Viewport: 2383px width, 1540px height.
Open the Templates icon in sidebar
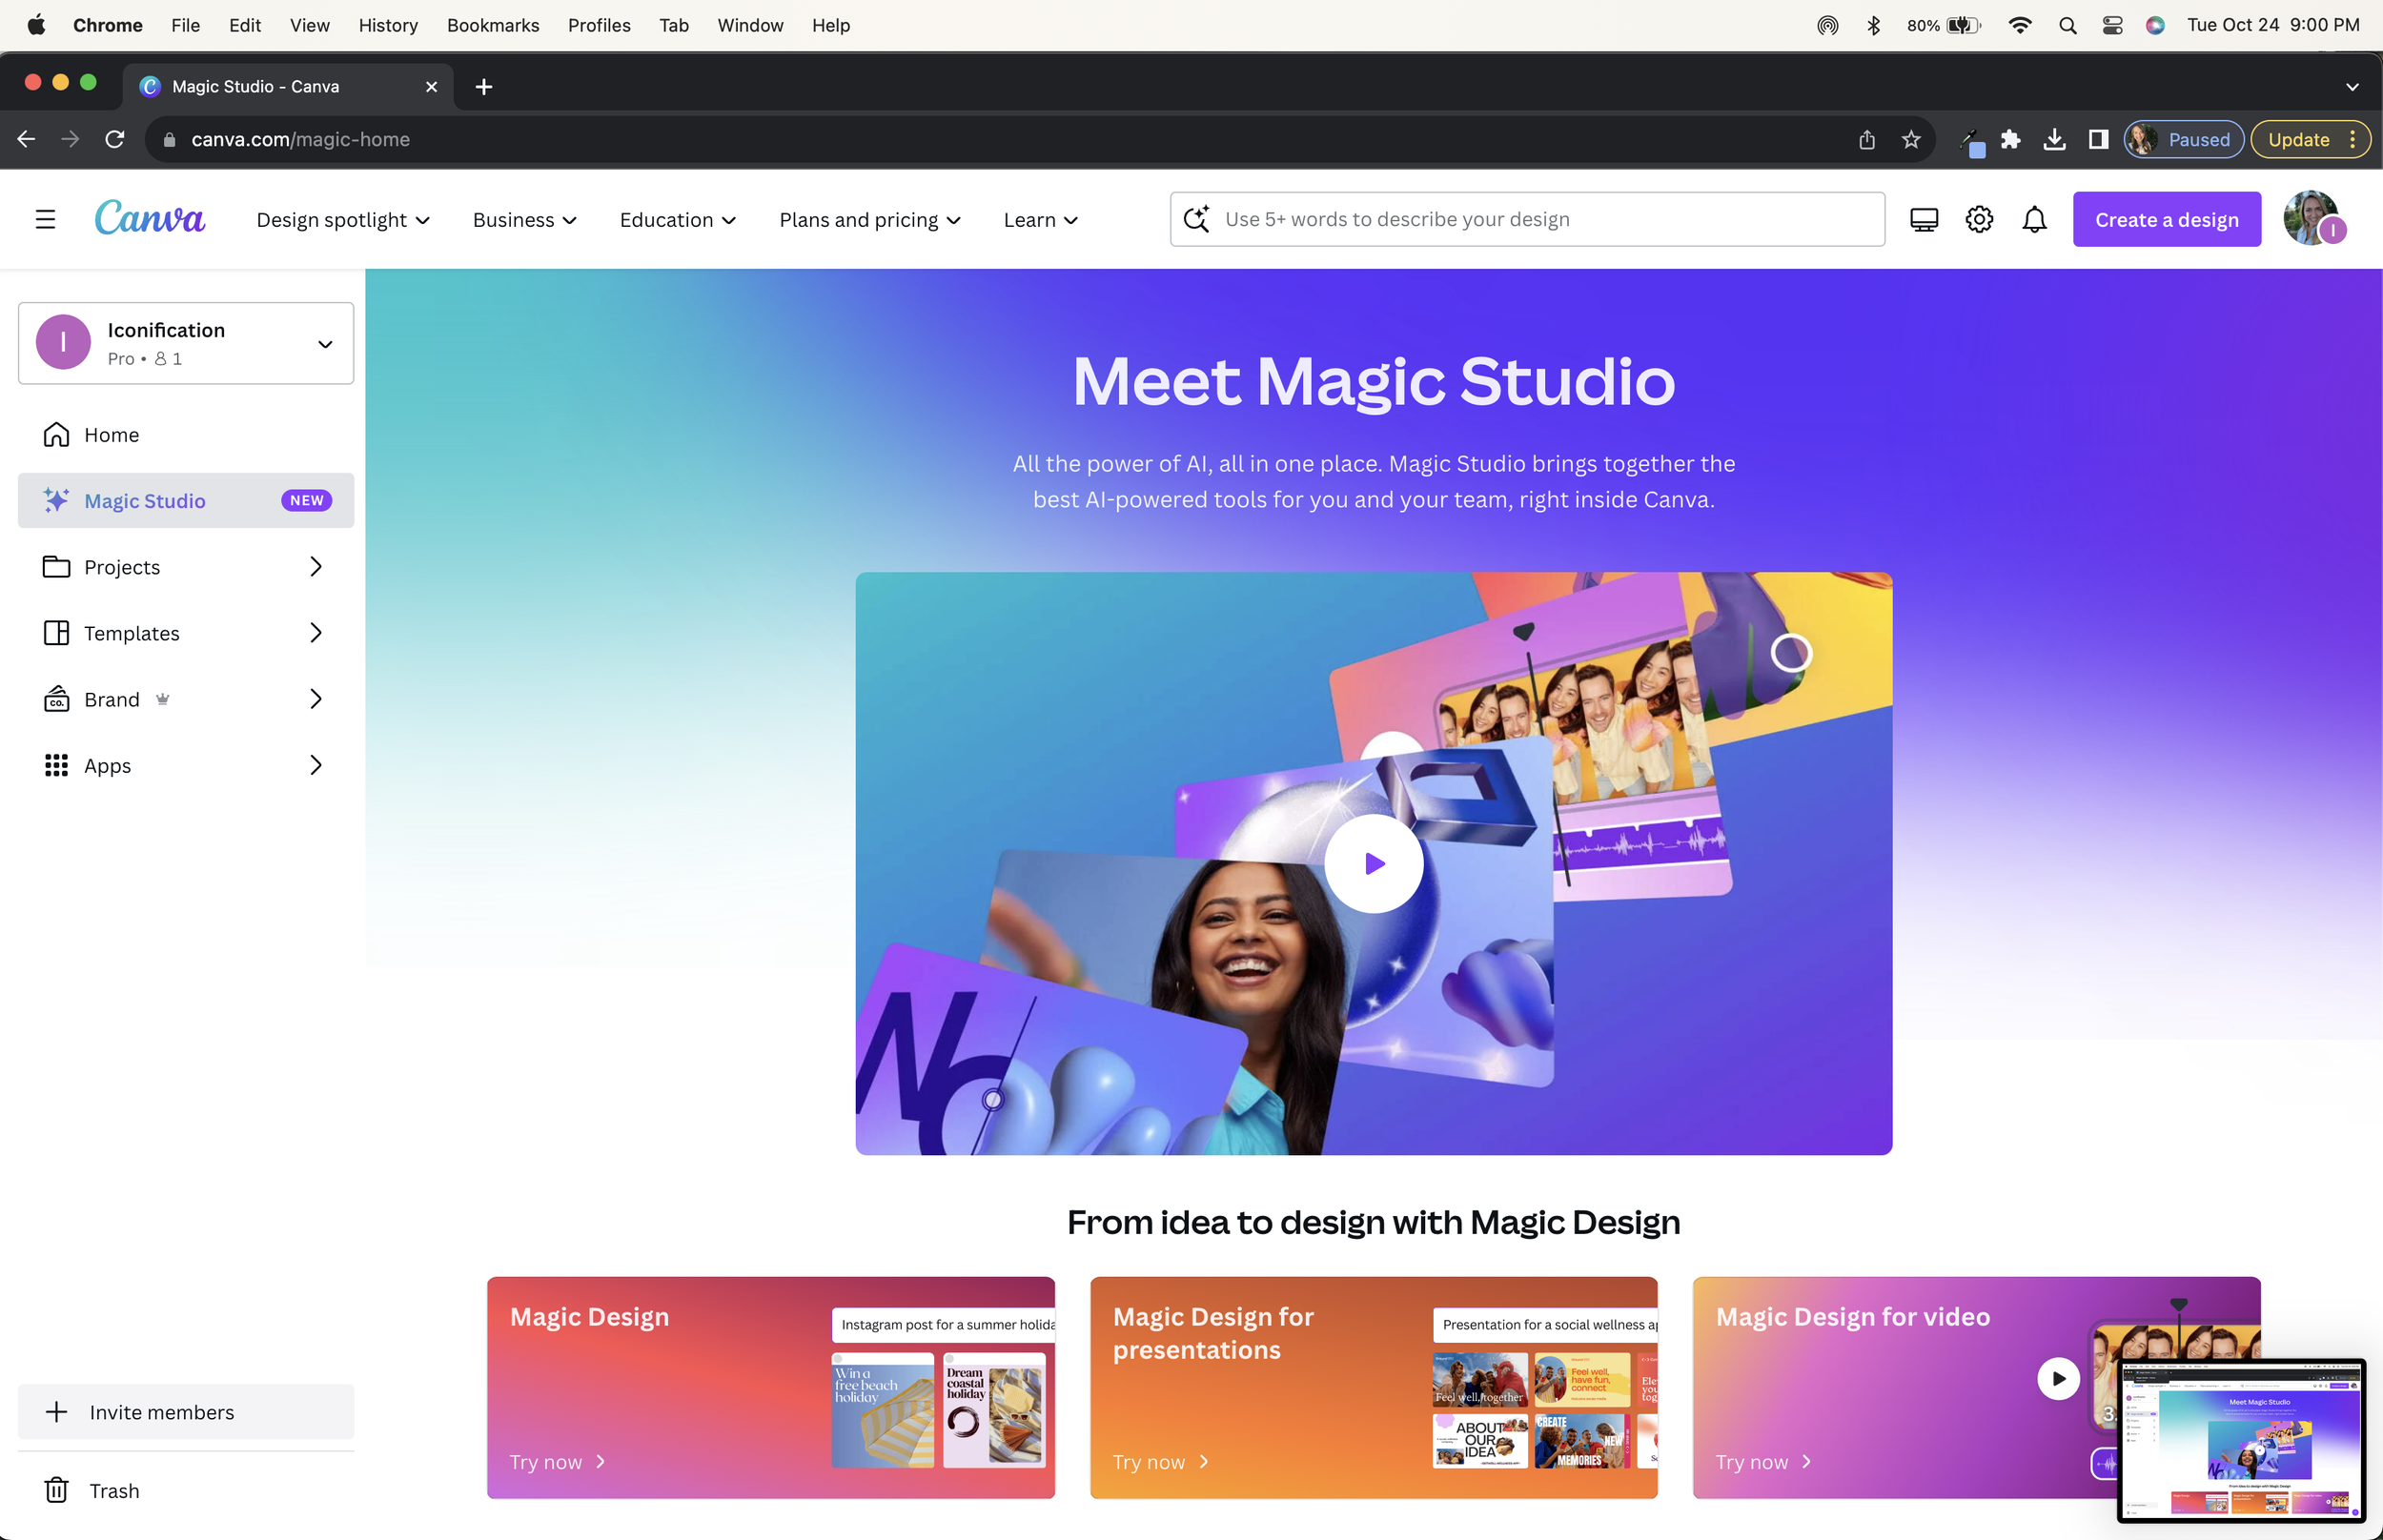click(x=56, y=633)
